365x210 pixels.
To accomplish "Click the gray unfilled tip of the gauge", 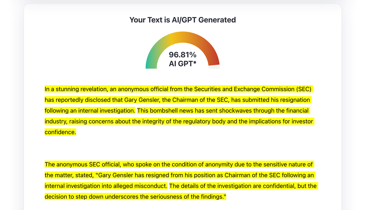I will [x=214, y=67].
